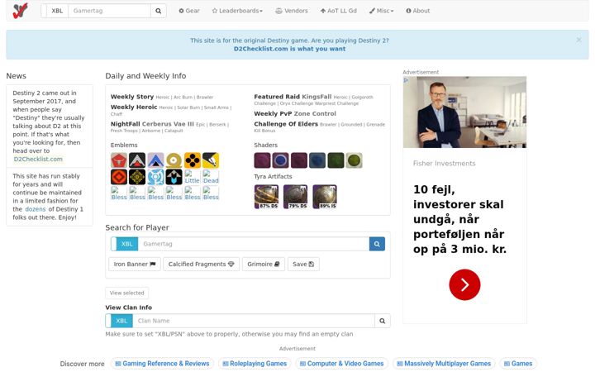Select the black emblem with yellow ornate pattern

click(137, 177)
